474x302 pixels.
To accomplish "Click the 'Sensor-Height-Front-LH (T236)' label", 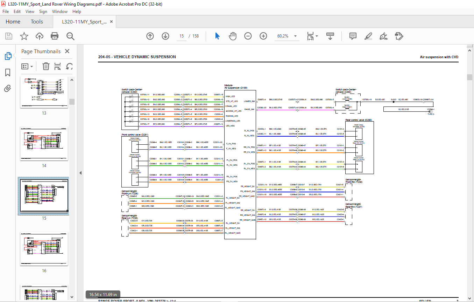I will click(130, 192).
